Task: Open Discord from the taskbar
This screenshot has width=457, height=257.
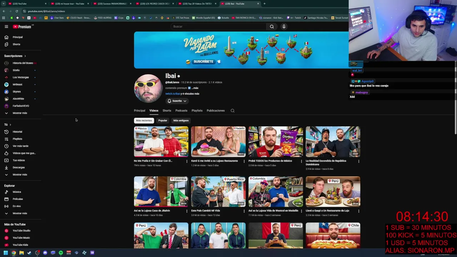Action: [45, 253]
